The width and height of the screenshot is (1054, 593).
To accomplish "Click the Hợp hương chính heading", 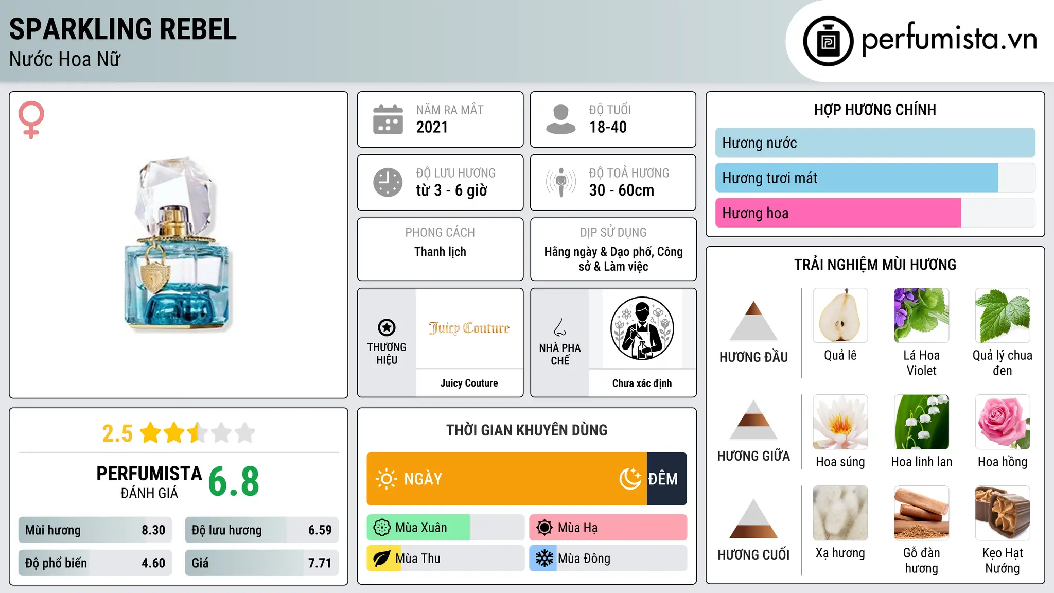I will click(875, 110).
